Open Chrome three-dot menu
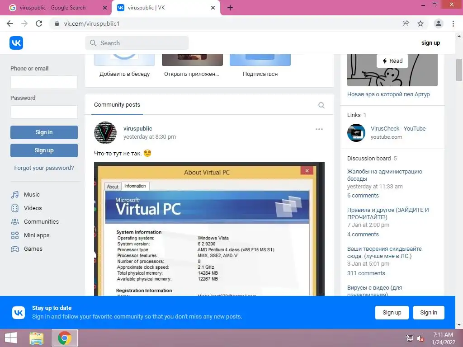Image resolution: width=463 pixels, height=347 pixels. tap(453, 23)
